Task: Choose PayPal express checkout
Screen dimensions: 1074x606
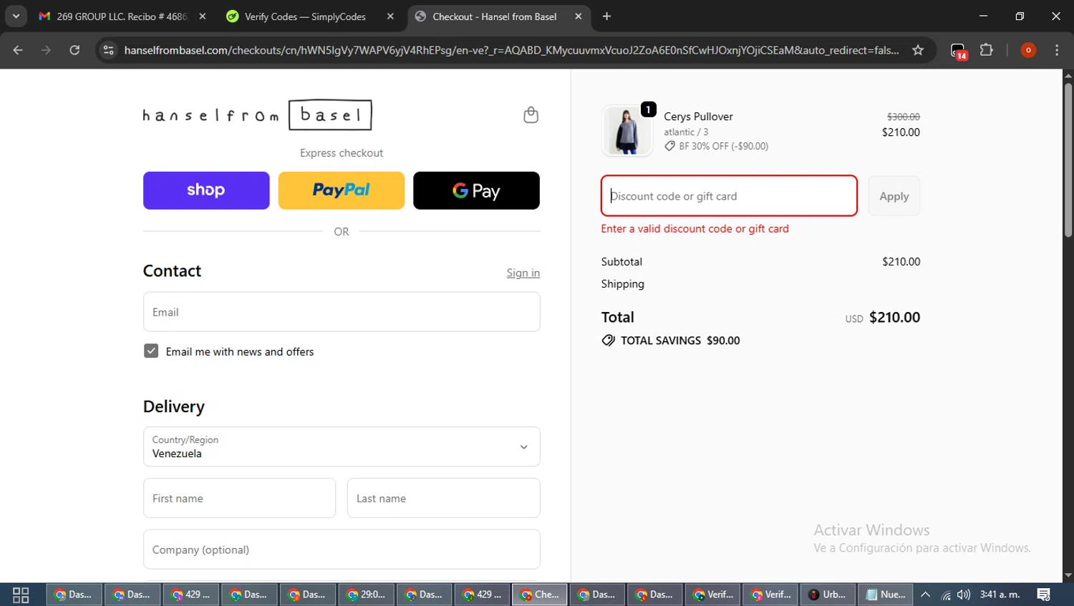Action: point(341,190)
